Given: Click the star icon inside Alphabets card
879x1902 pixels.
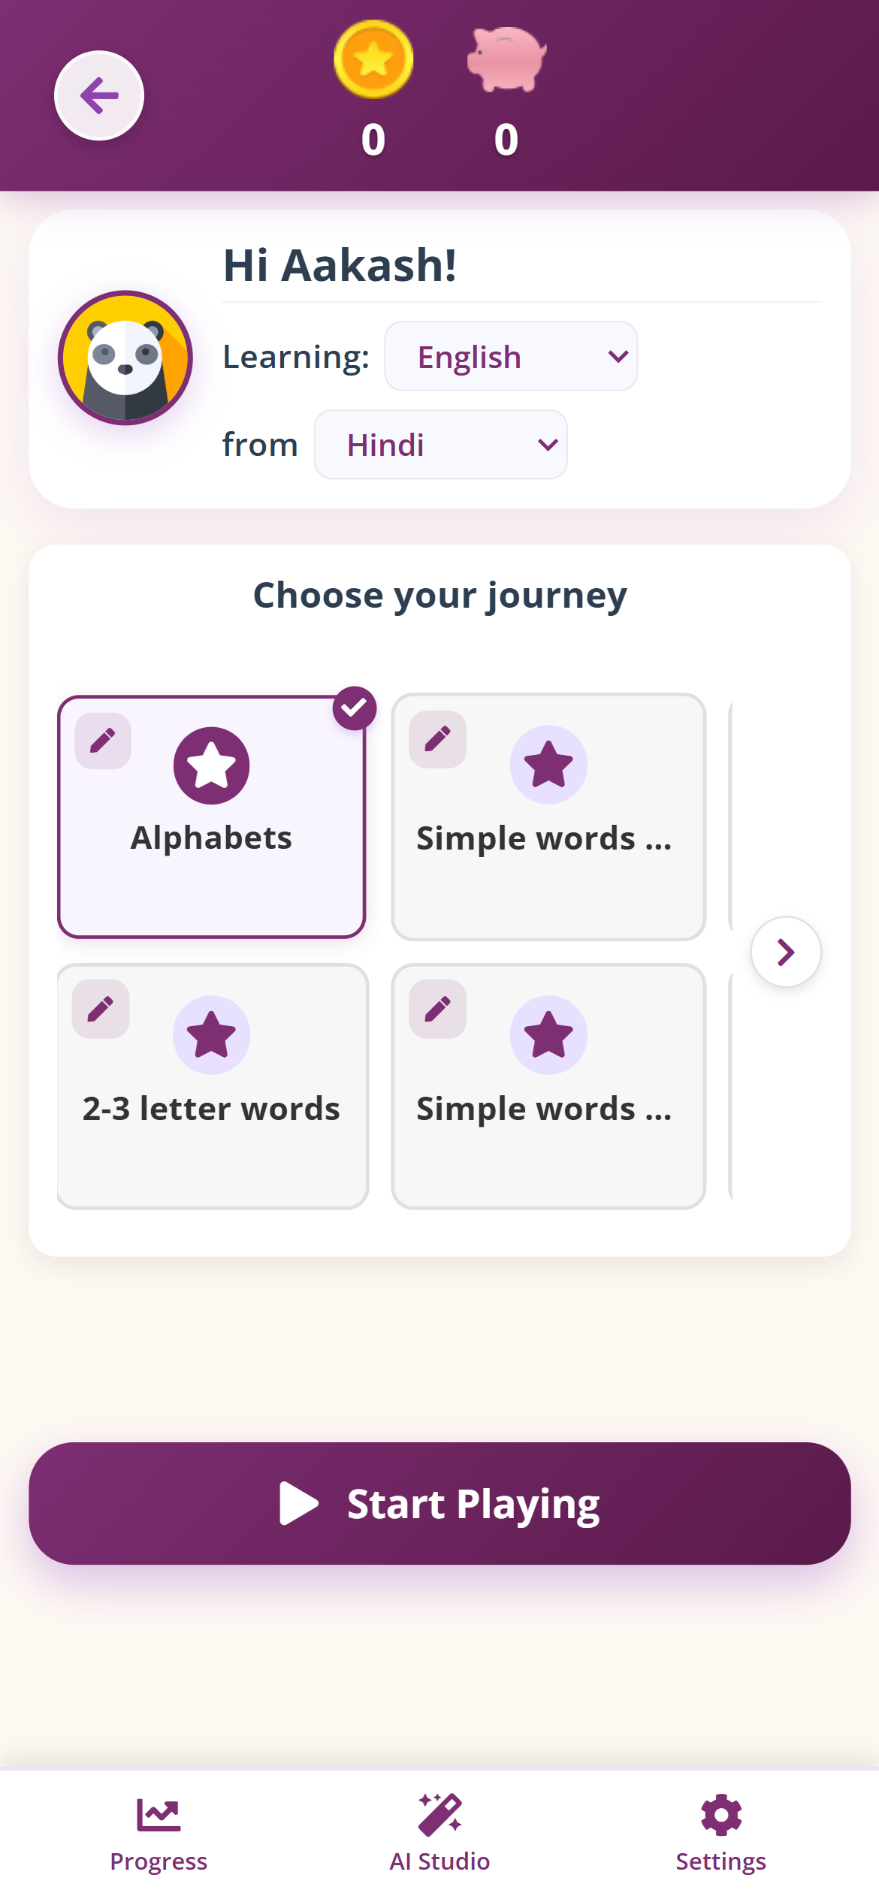Looking at the screenshot, I should [x=212, y=765].
